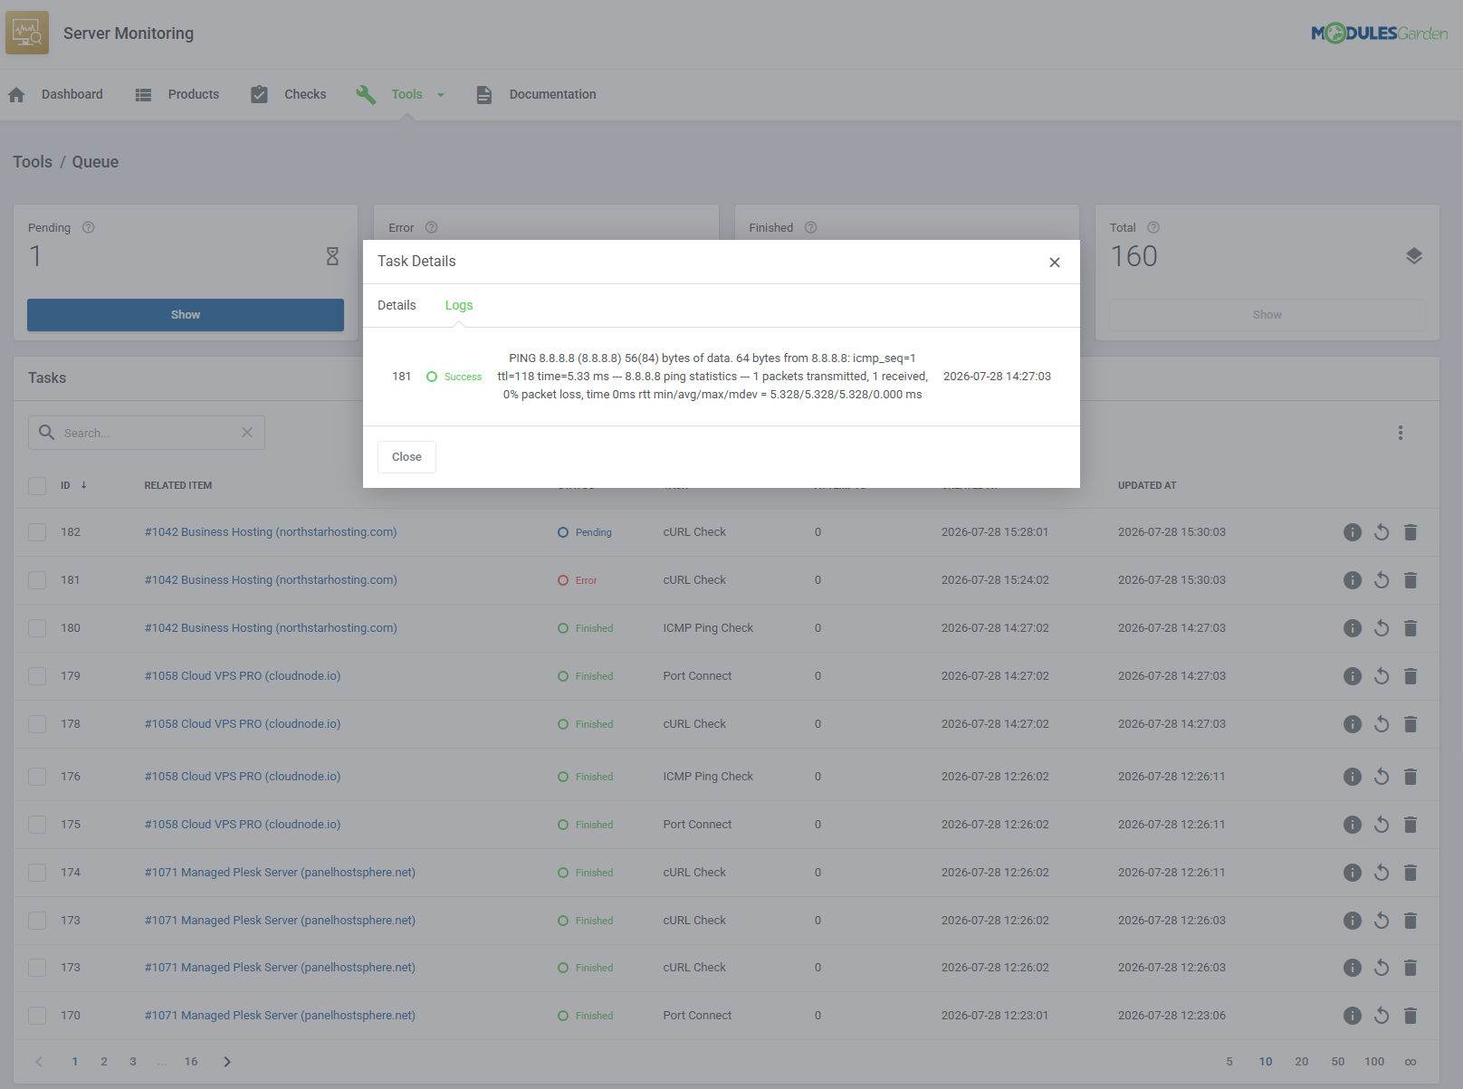
Task: Retry task 182 with the rerun icon
Action: point(1382,532)
